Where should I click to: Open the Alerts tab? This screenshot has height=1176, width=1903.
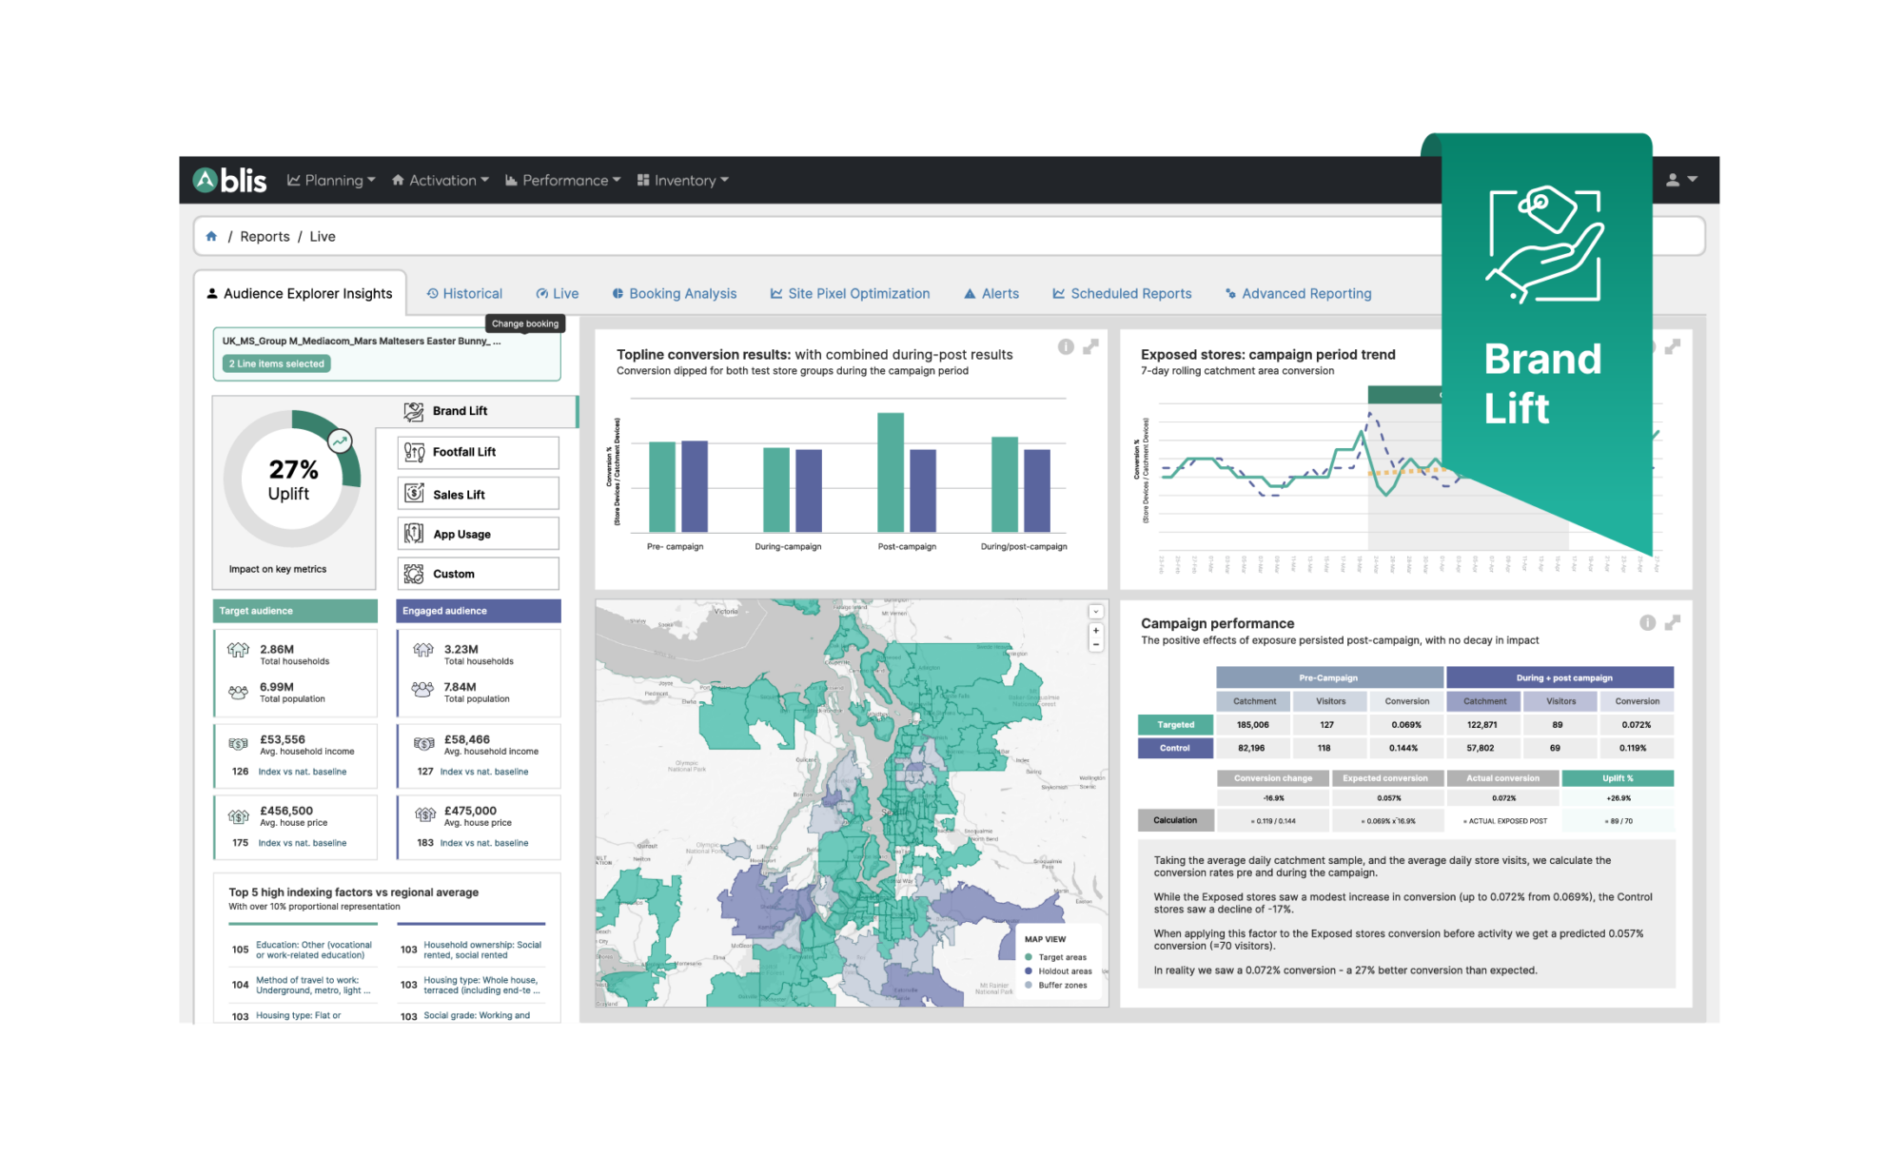[x=991, y=293]
